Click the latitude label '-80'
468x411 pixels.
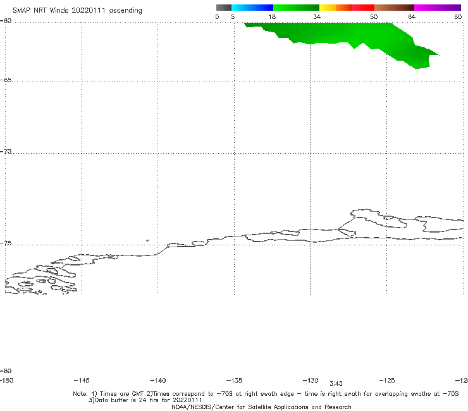click(6, 371)
